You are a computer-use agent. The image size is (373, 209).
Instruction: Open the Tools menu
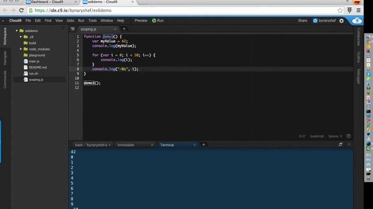pos(93,21)
